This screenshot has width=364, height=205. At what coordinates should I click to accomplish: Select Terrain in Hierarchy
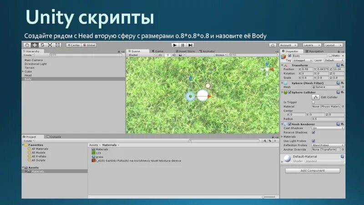[x=29, y=67]
